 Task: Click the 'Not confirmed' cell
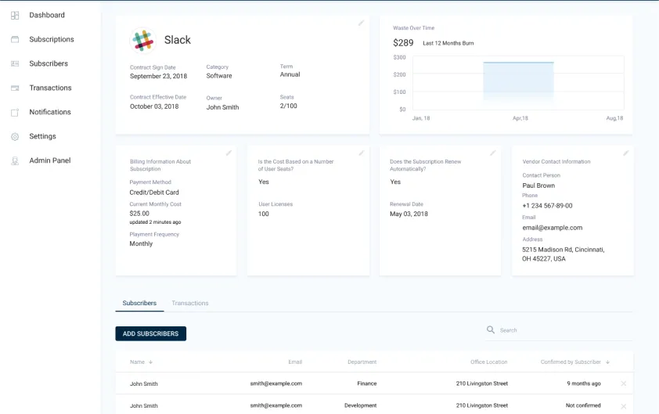click(583, 405)
